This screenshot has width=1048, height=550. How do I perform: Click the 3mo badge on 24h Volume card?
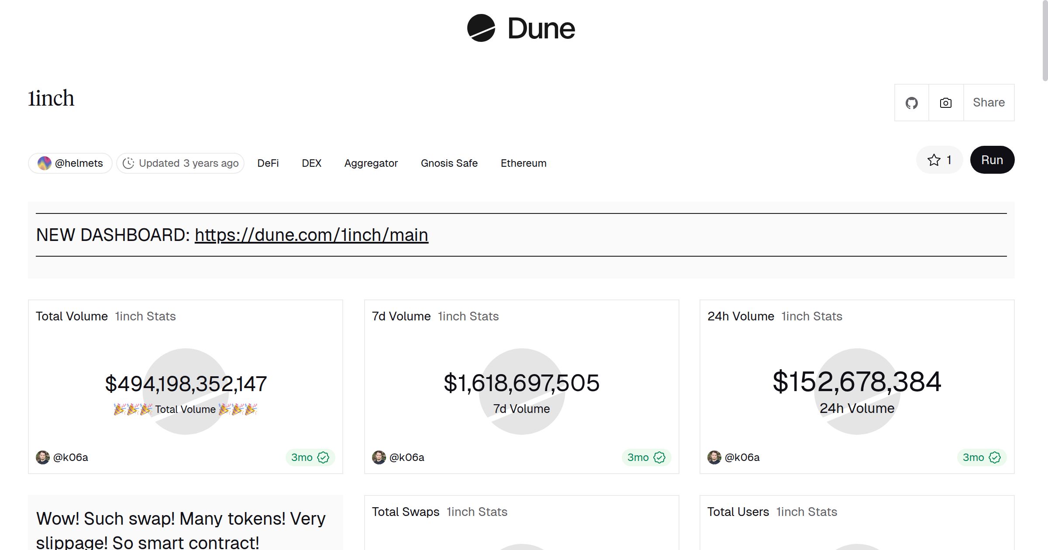(981, 457)
